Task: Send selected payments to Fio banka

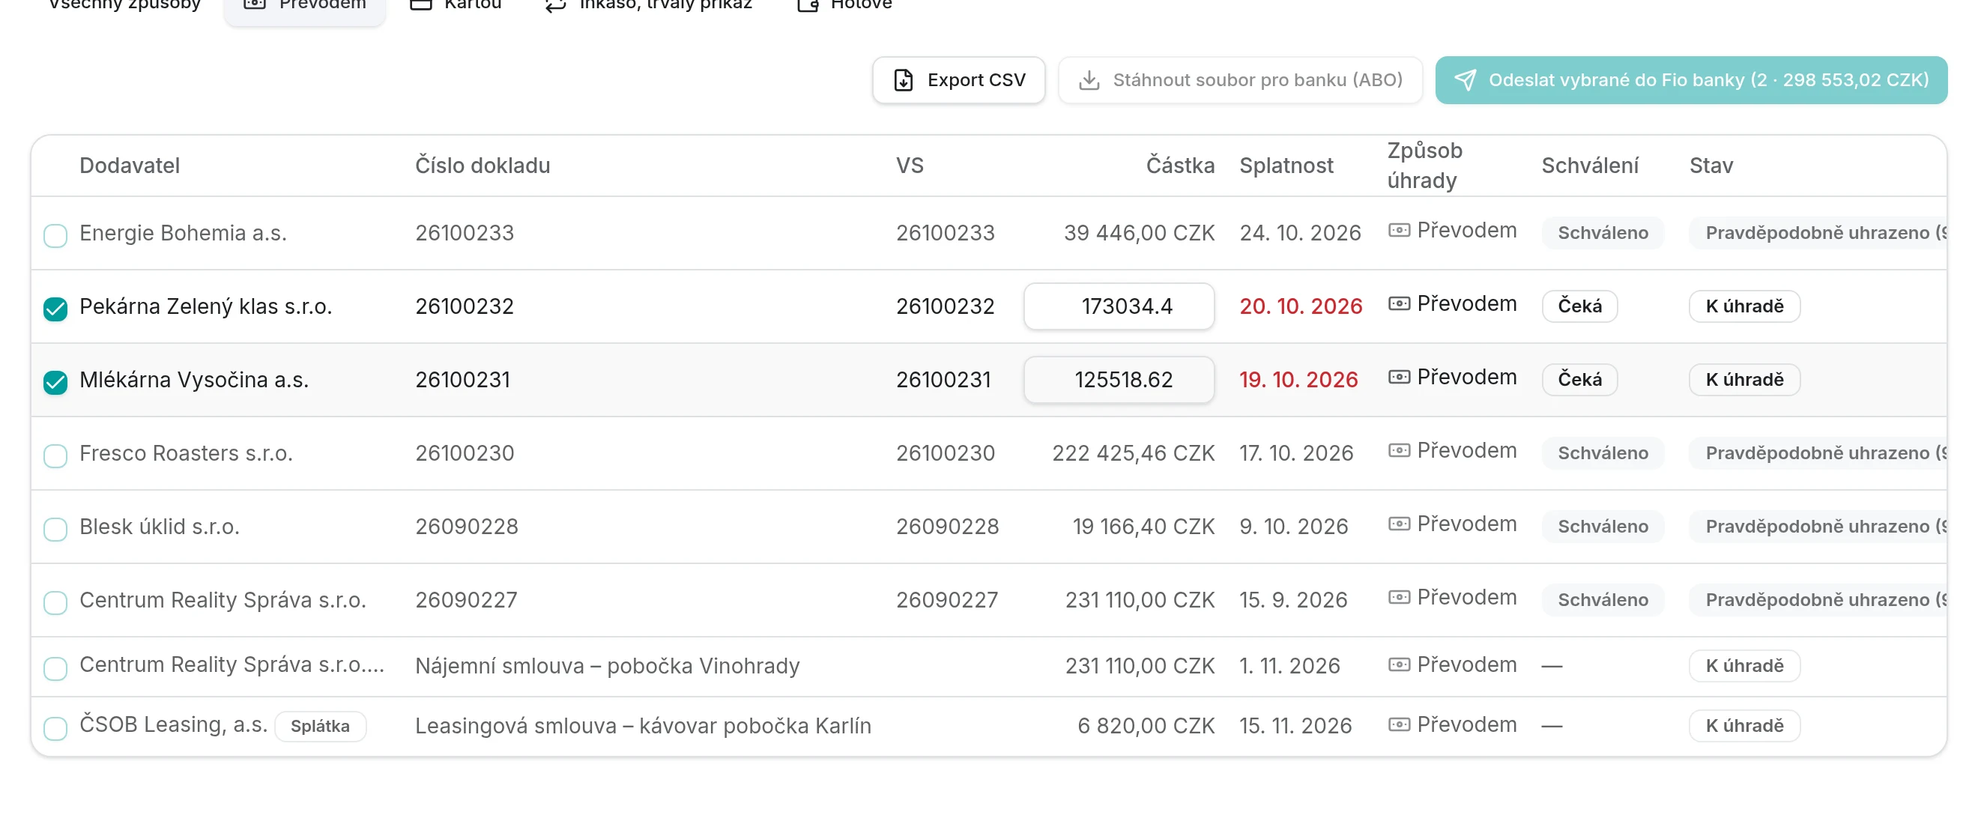Action: tap(1690, 80)
